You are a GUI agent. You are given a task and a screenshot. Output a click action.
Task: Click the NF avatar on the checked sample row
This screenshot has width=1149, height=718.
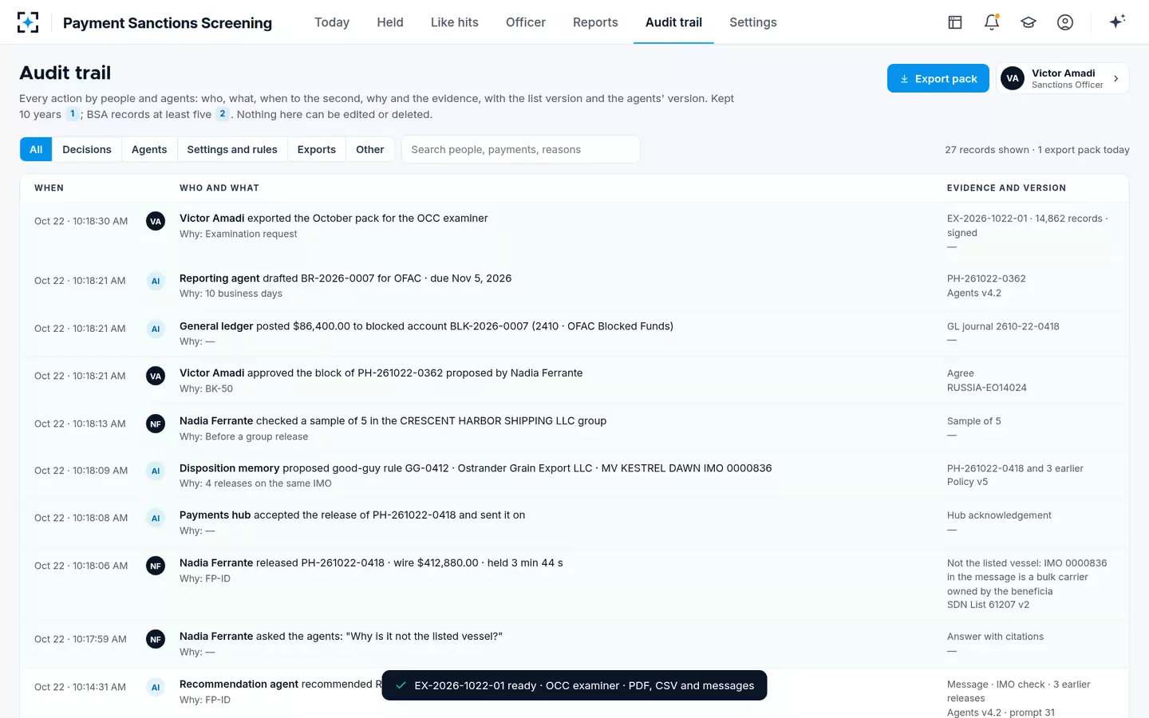point(156,424)
